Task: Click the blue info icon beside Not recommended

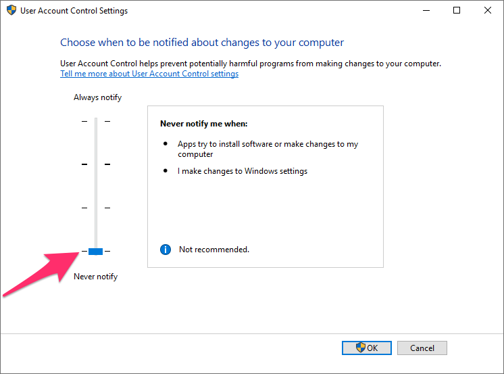Action: pyautogui.click(x=166, y=250)
